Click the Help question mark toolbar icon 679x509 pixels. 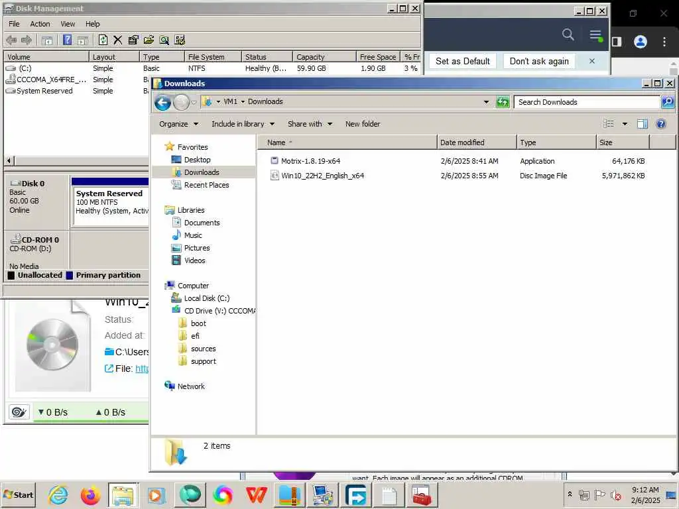67,40
